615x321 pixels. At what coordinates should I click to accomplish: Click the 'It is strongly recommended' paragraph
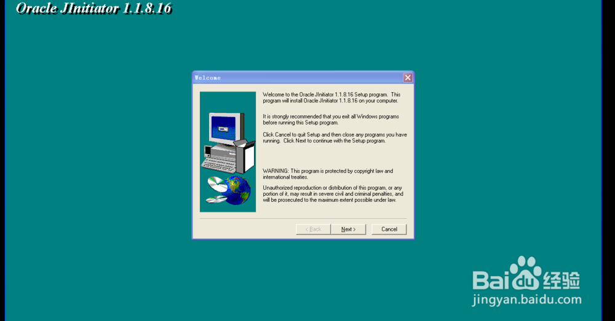(331, 120)
